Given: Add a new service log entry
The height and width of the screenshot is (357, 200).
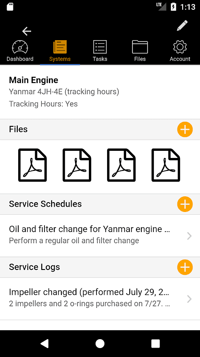Looking at the screenshot, I should (x=185, y=267).
